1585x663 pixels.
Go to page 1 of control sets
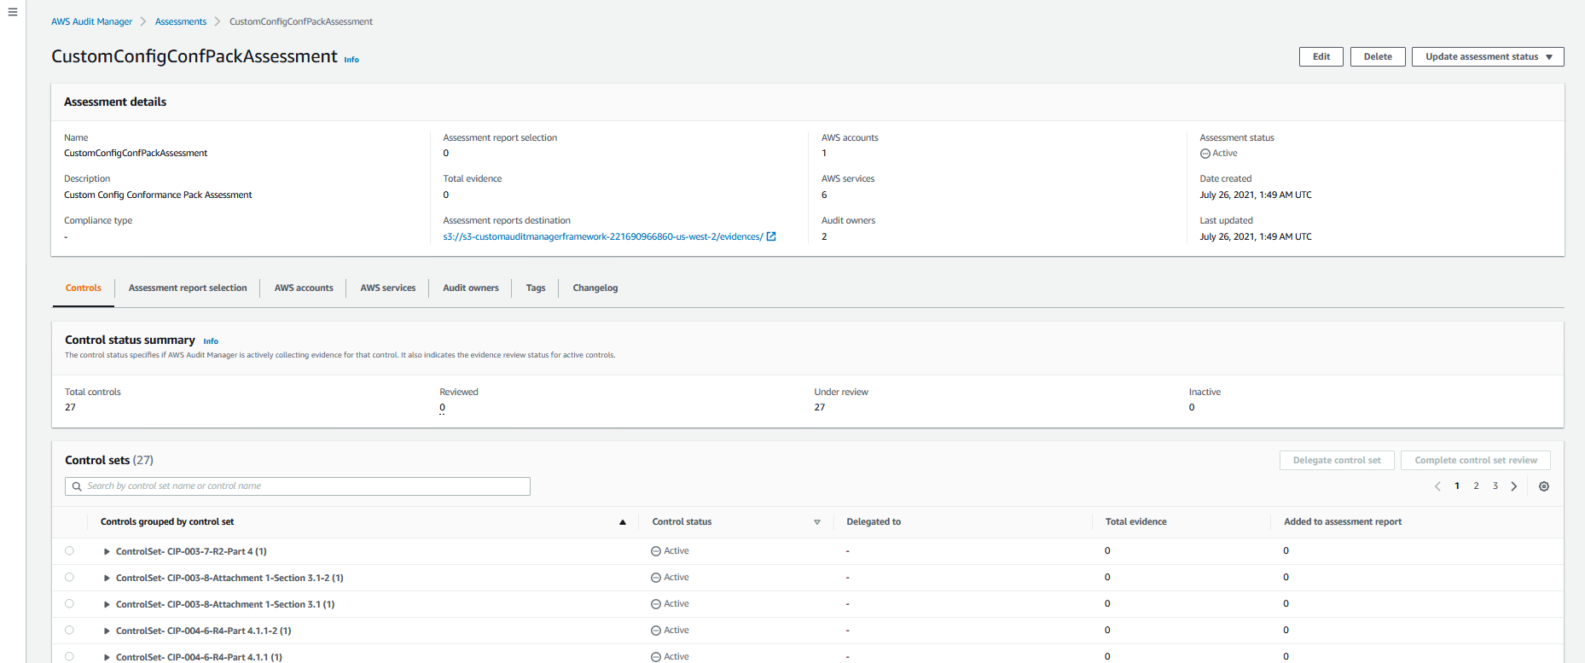[1457, 486]
